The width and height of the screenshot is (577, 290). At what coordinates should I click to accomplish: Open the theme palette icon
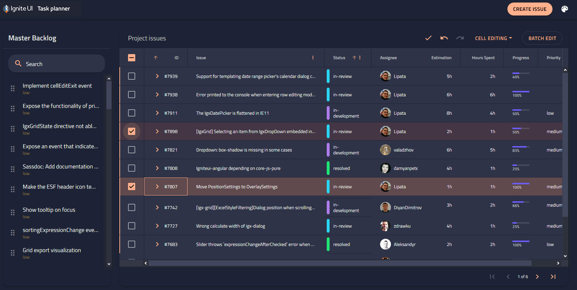pyautogui.click(x=565, y=9)
